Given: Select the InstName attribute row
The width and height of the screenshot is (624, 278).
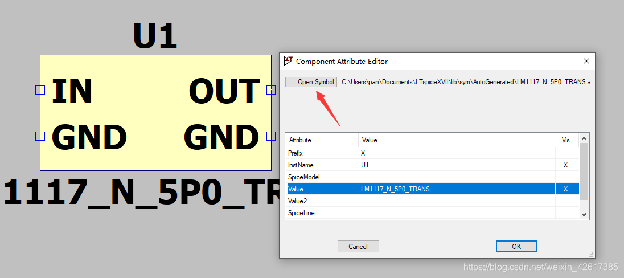Looking at the screenshot, I should [432, 165].
